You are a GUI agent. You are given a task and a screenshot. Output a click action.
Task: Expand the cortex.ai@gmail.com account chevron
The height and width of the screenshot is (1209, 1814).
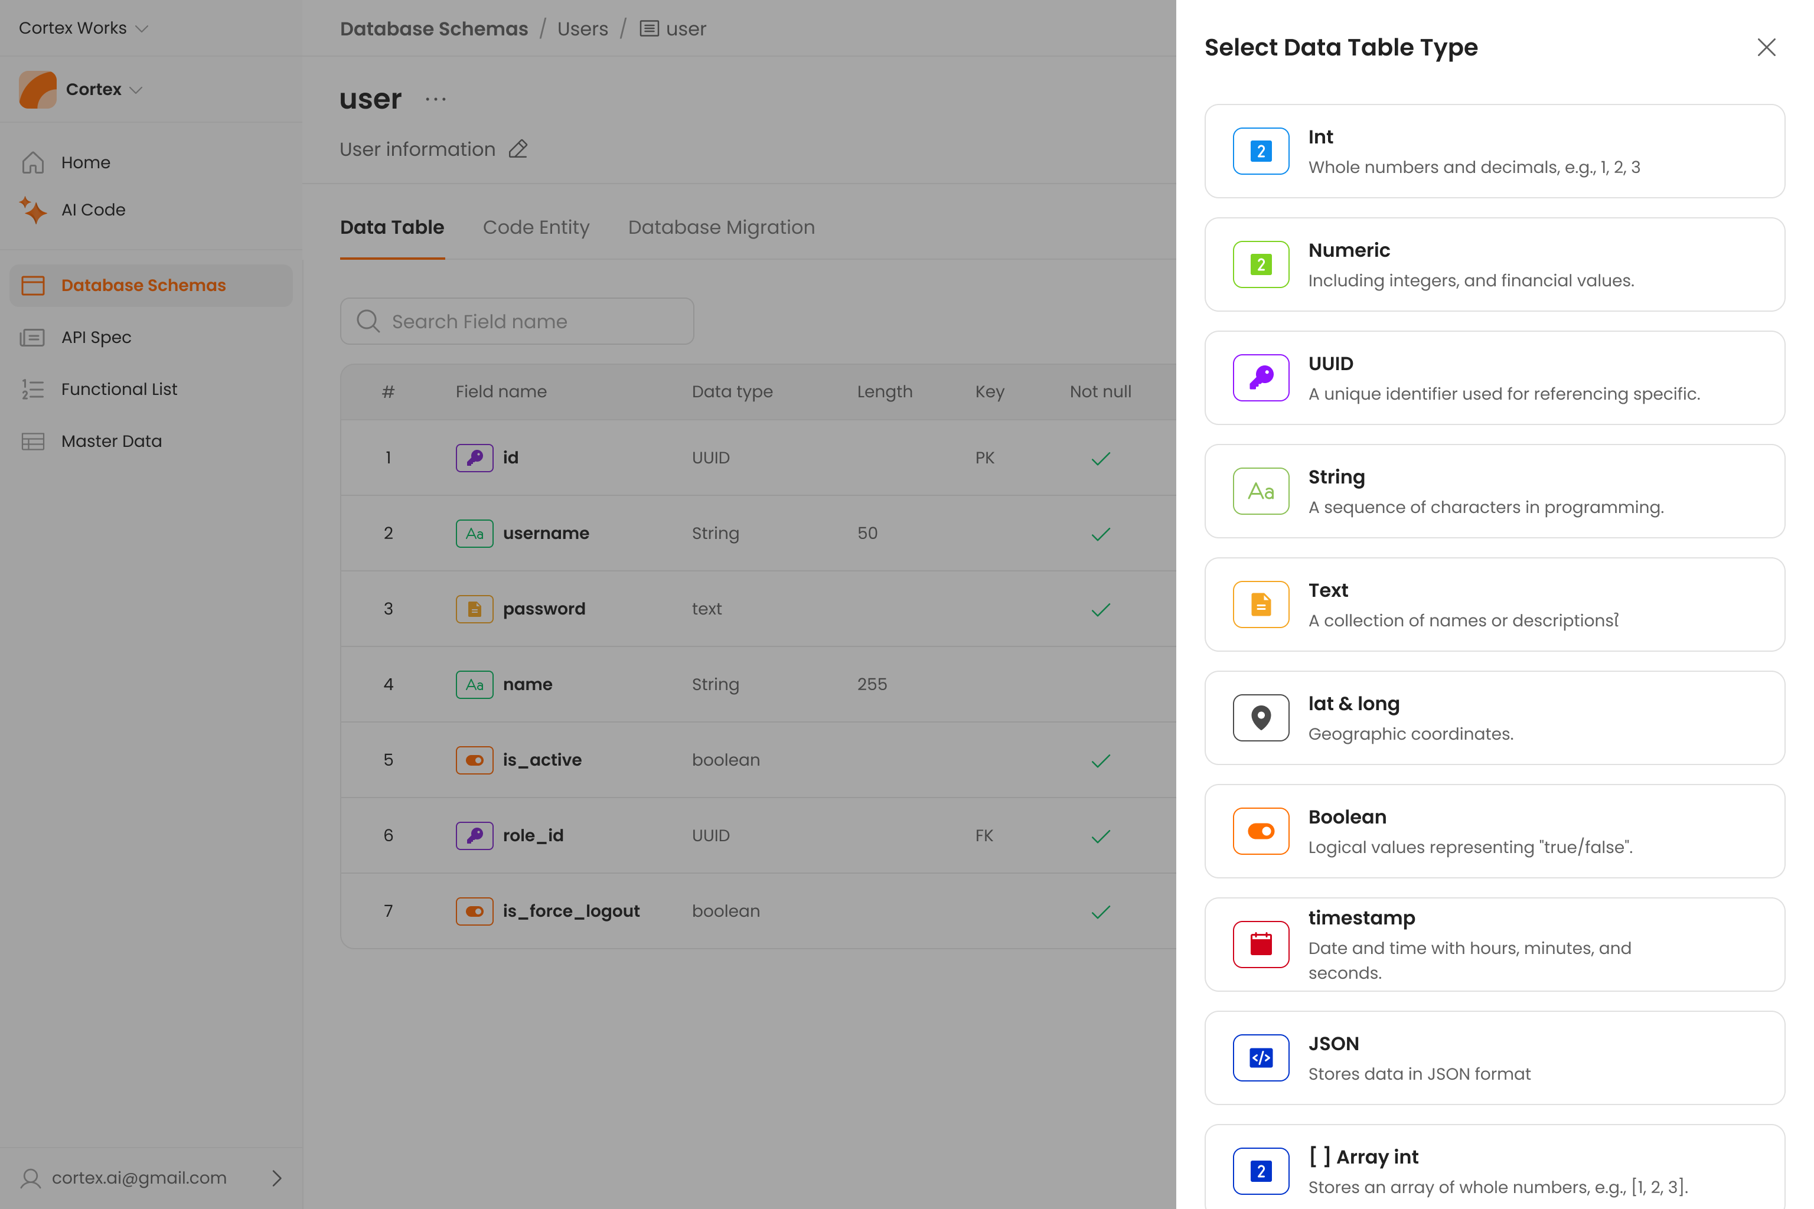click(277, 1178)
